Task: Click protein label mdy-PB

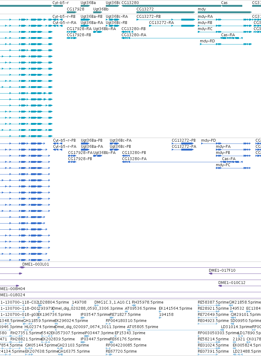Action: [223, 153]
